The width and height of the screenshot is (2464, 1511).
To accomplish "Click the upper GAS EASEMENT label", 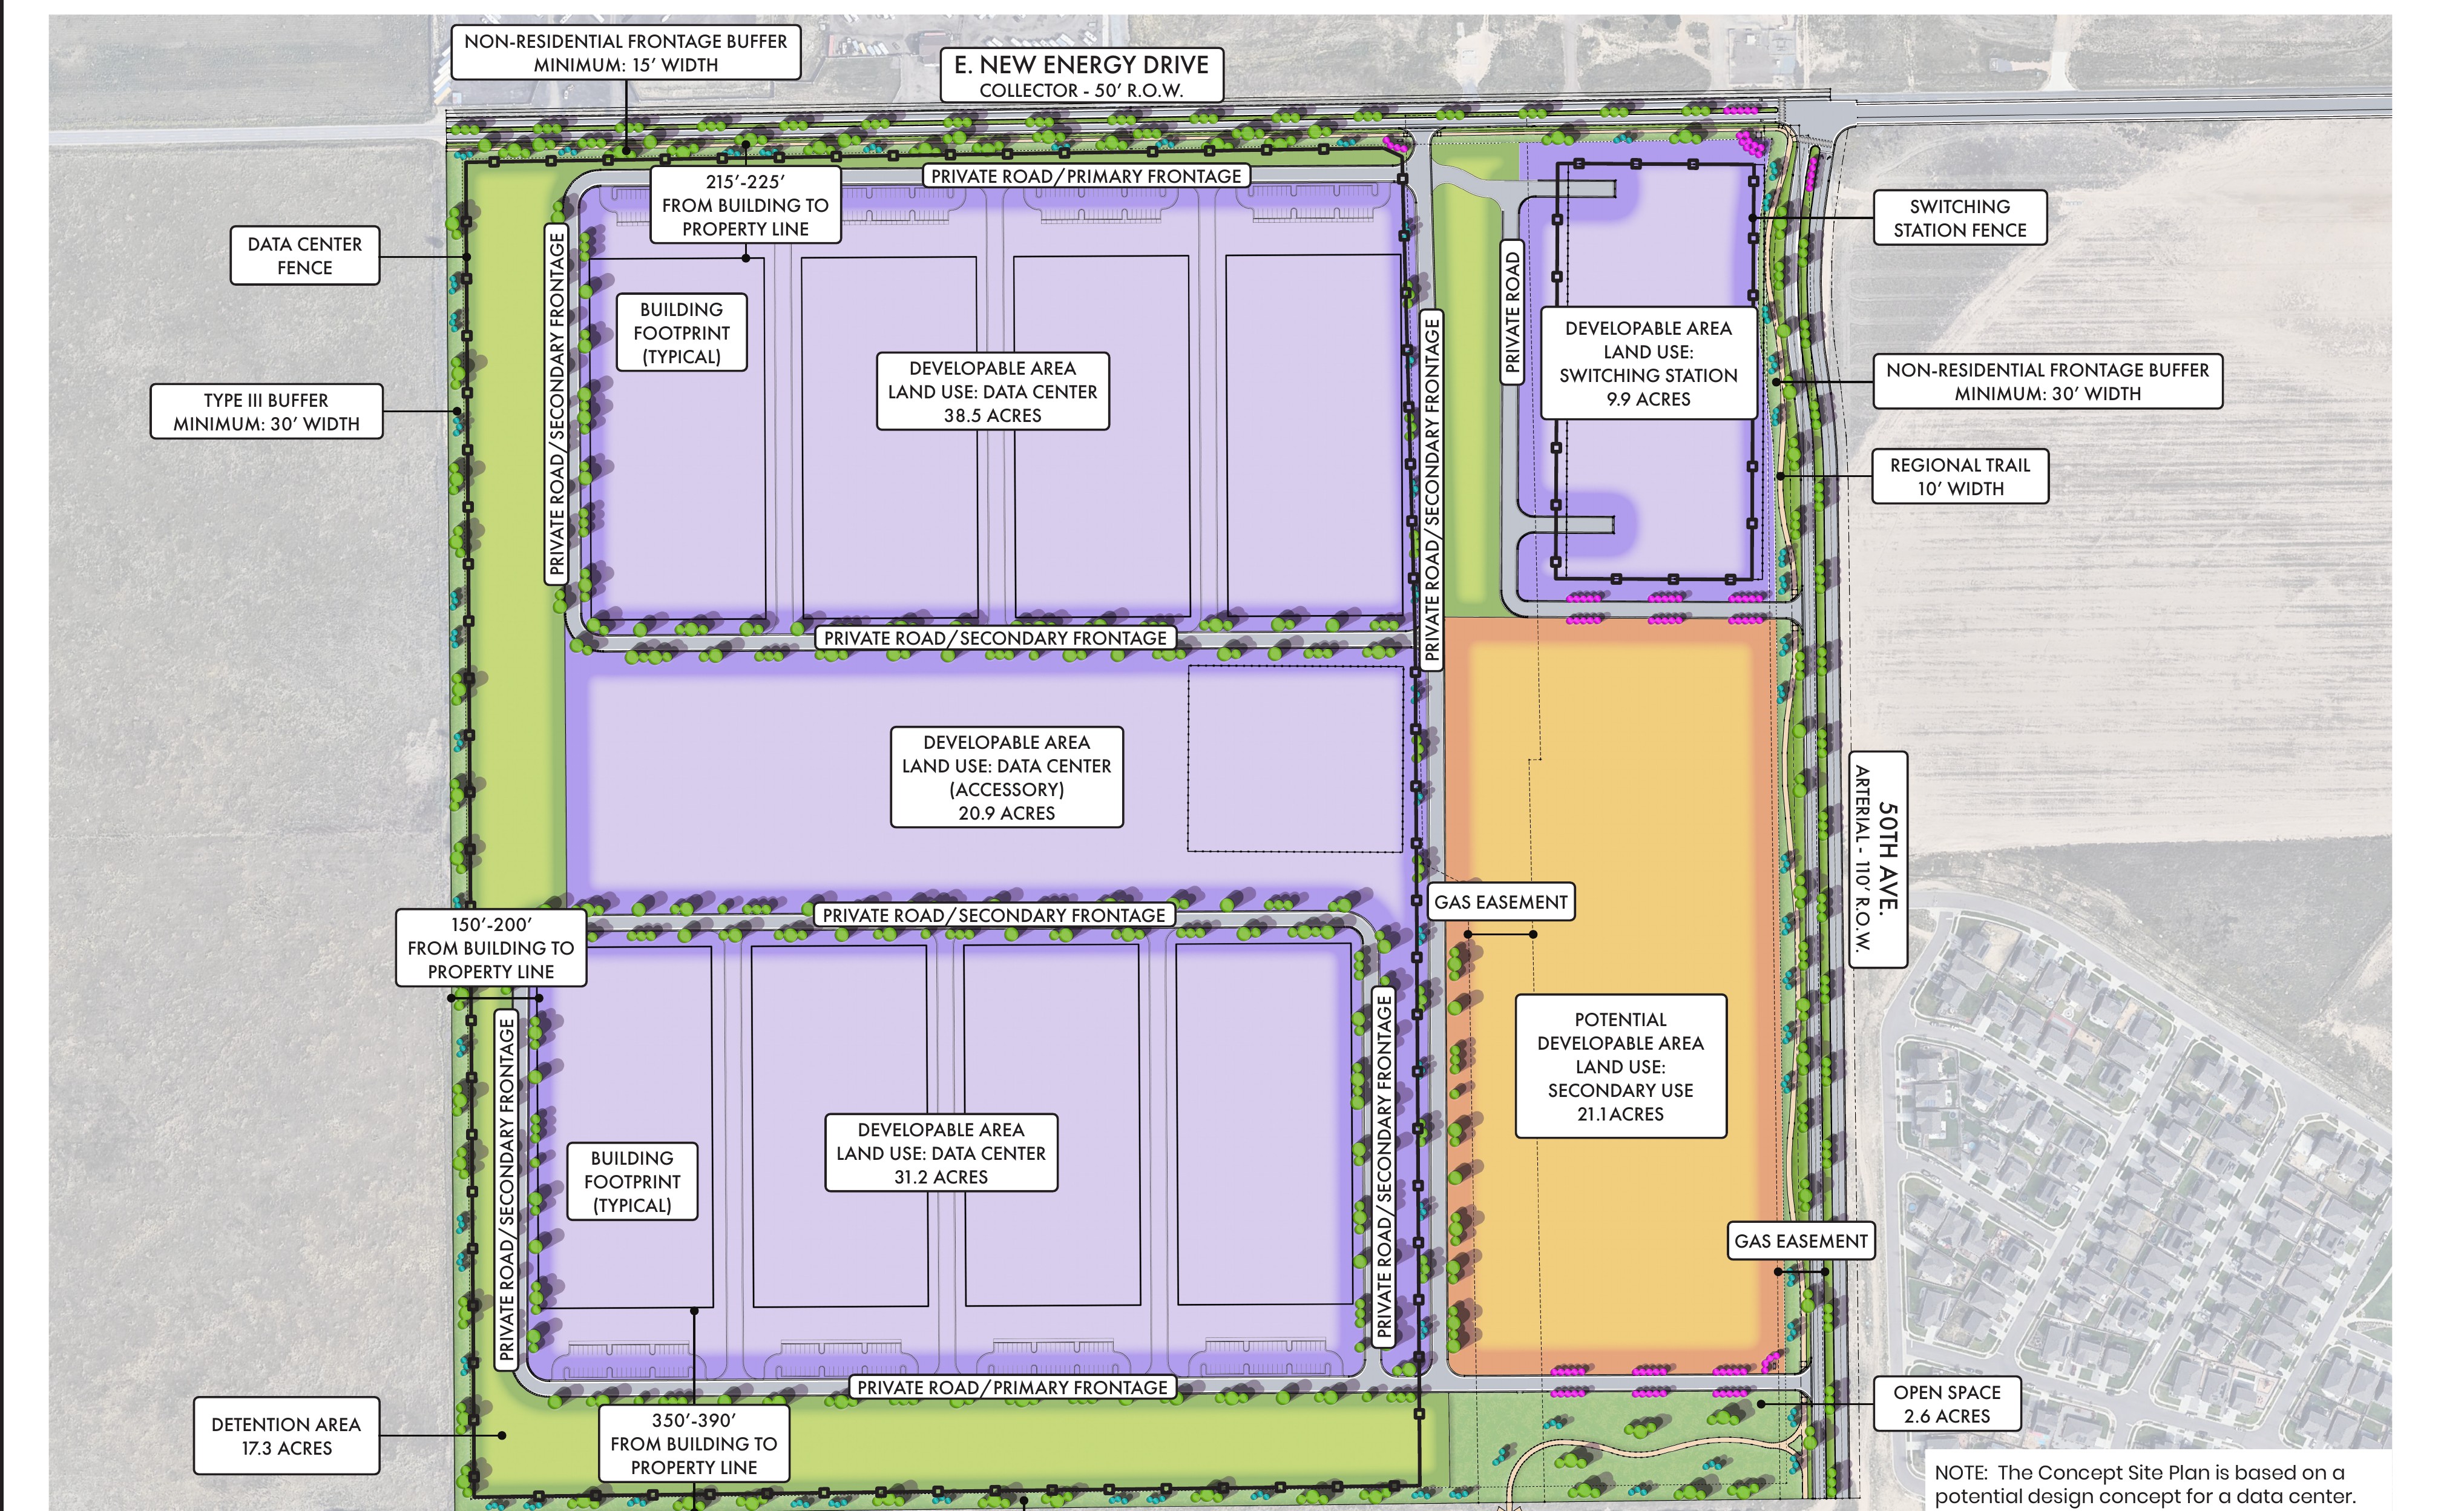I will tap(1500, 902).
